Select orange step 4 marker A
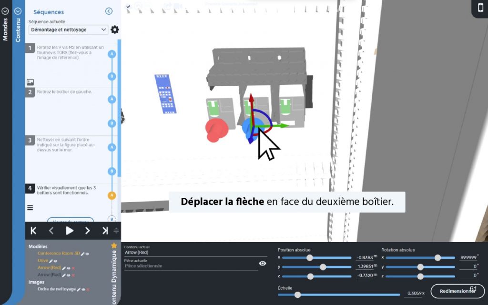The image size is (488, 305). click(112, 195)
